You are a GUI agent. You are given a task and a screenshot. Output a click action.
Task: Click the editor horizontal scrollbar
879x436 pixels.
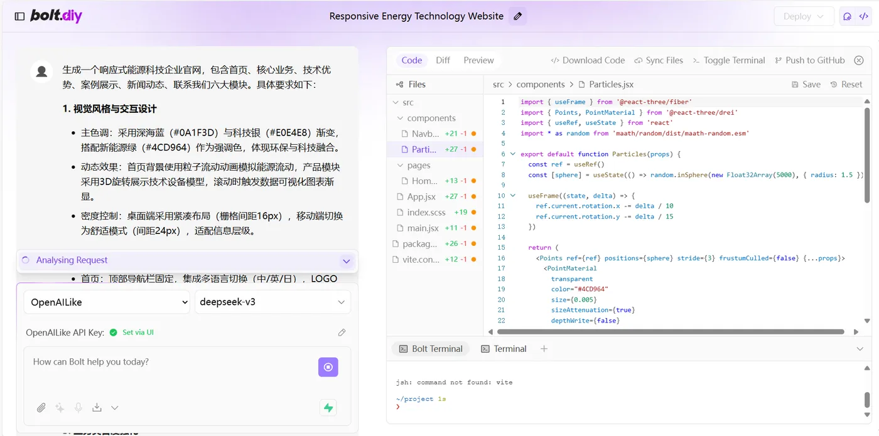[671, 332]
